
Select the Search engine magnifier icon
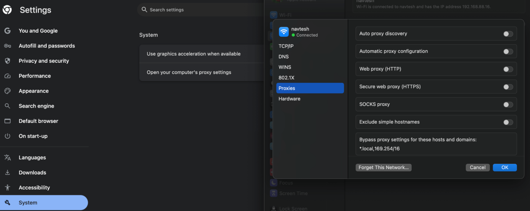pyautogui.click(x=8, y=106)
